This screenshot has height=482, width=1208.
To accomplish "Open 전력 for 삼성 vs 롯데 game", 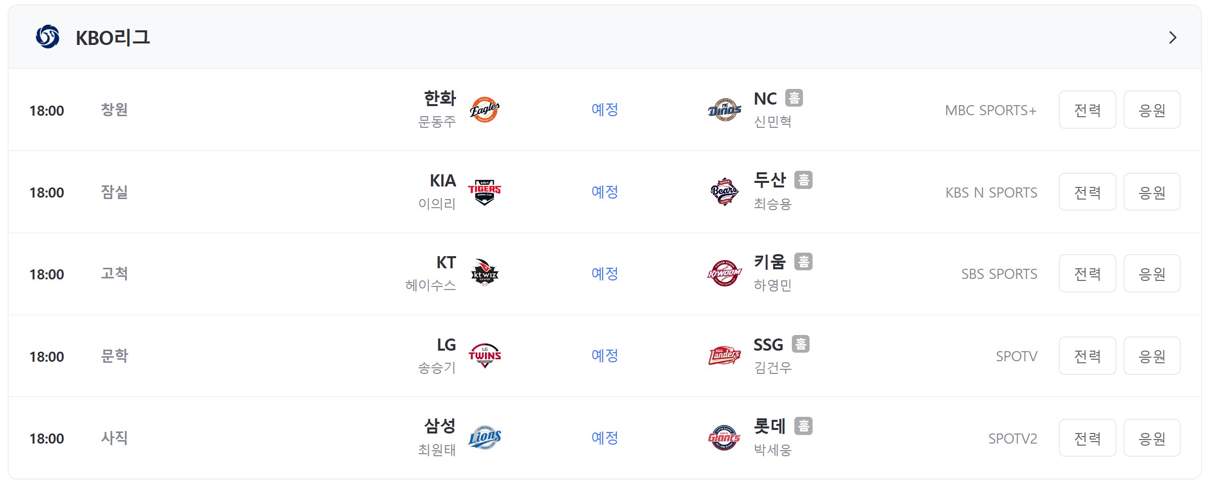I will click(1087, 438).
